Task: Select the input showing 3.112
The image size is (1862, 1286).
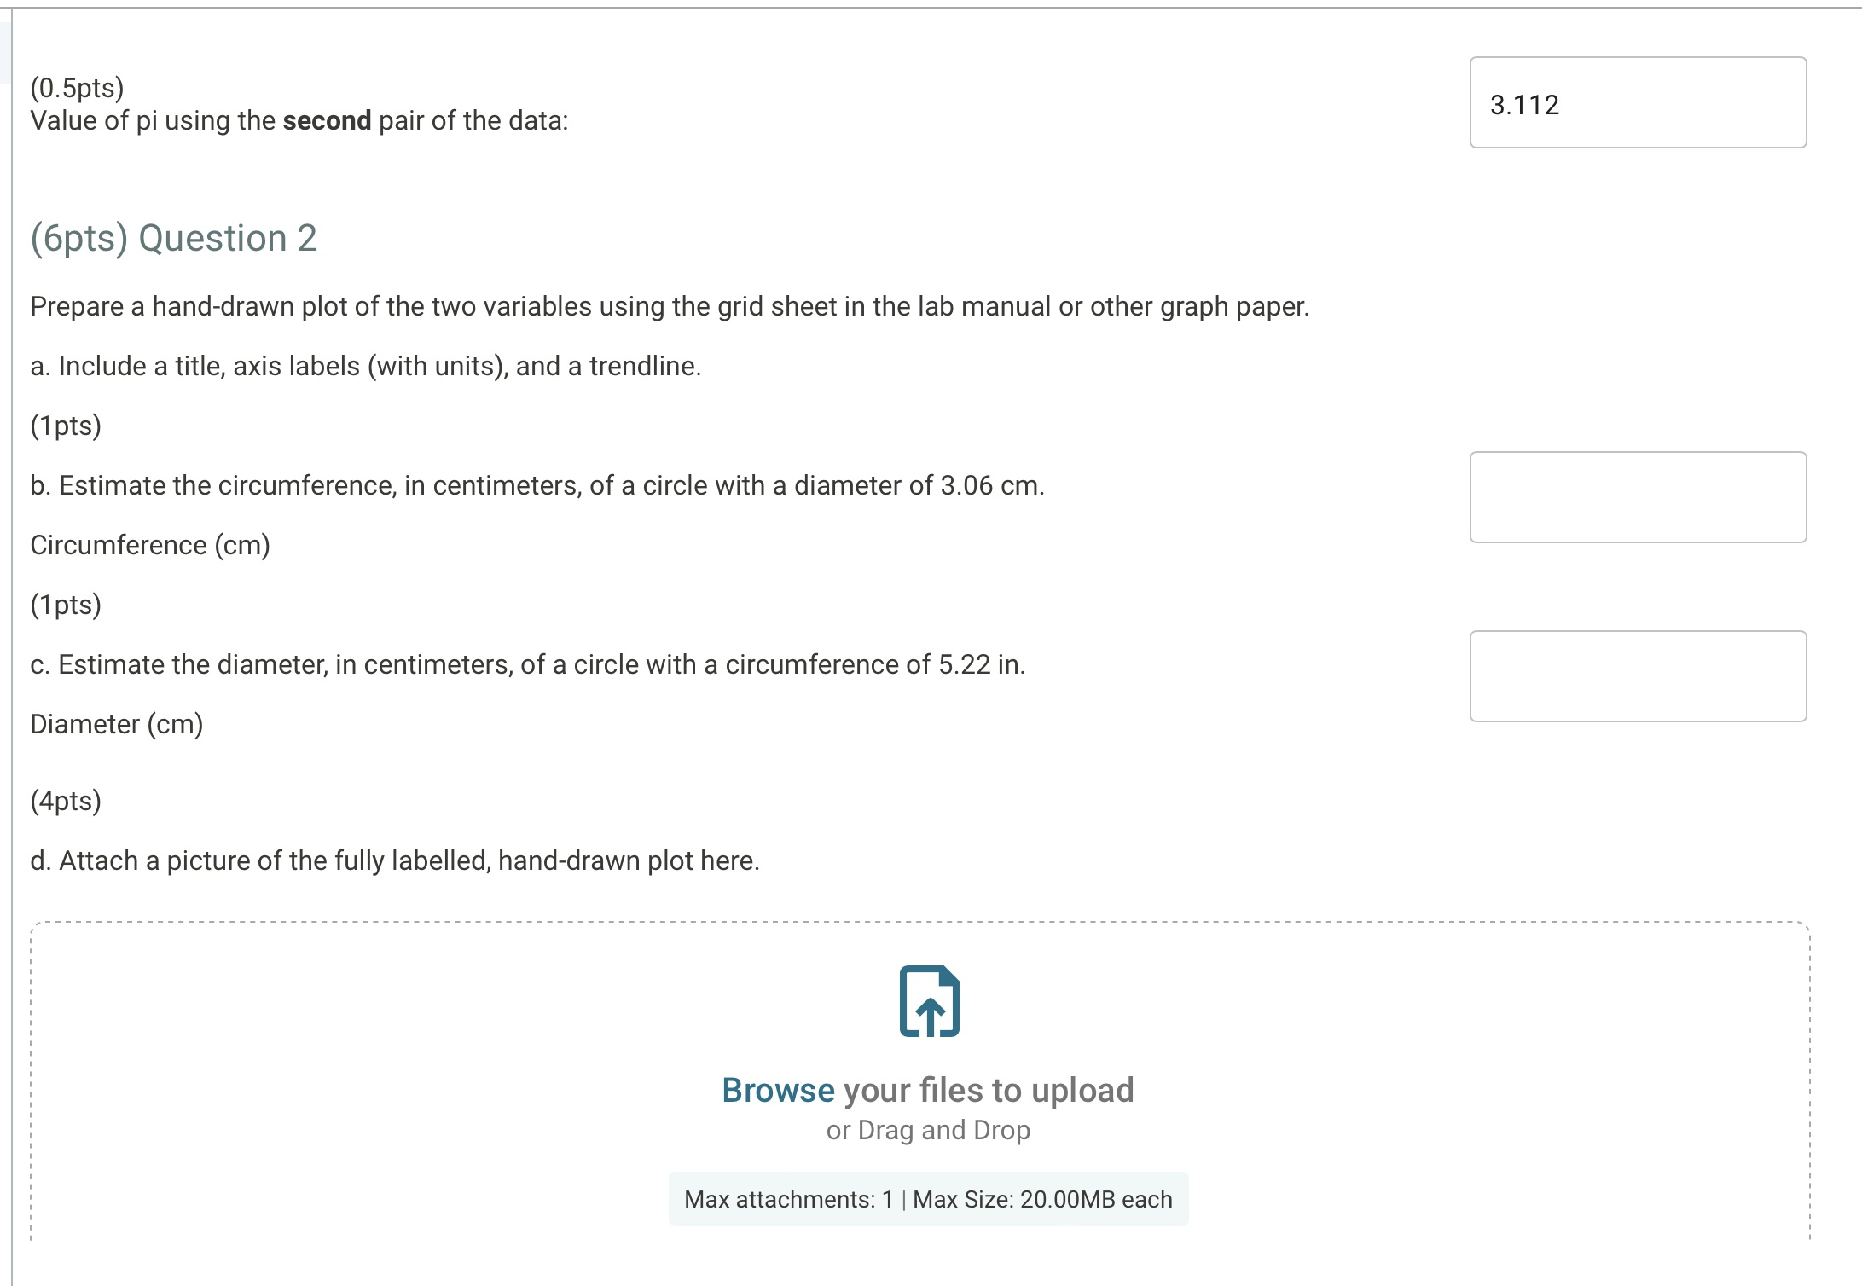Action: point(1636,102)
